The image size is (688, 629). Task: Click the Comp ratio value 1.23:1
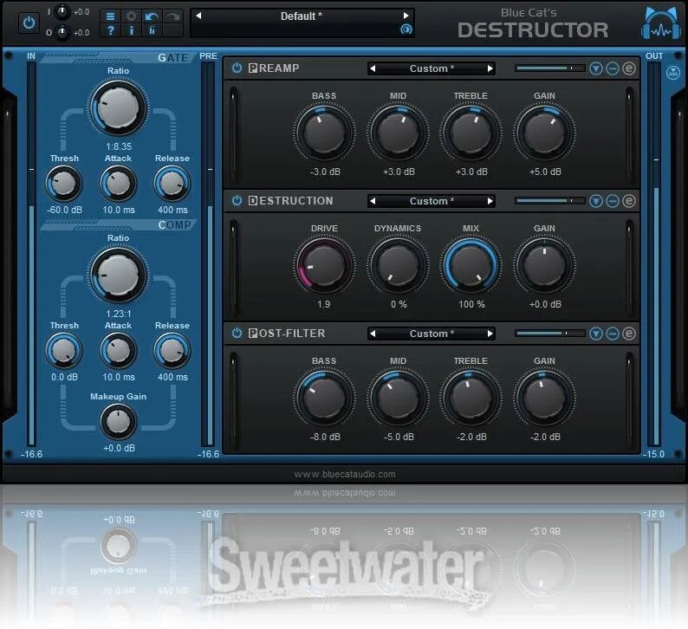click(x=119, y=314)
